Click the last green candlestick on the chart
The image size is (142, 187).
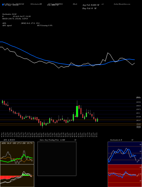[97, 120]
